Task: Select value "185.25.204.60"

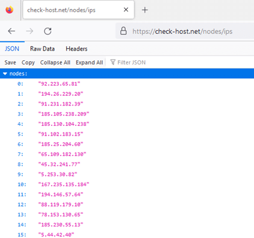Action: [x=61, y=144]
